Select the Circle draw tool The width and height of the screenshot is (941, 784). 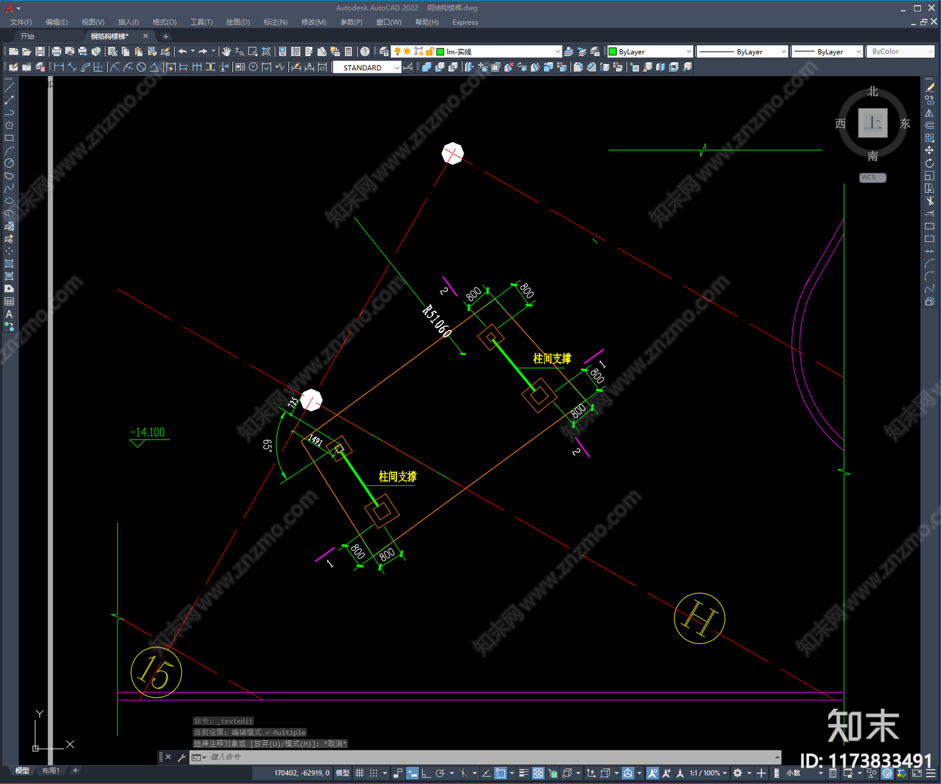tap(9, 163)
